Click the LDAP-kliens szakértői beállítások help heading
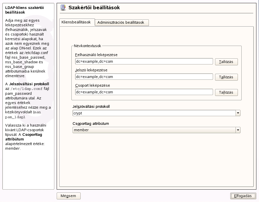The image size is (259, 202). coord(22,10)
